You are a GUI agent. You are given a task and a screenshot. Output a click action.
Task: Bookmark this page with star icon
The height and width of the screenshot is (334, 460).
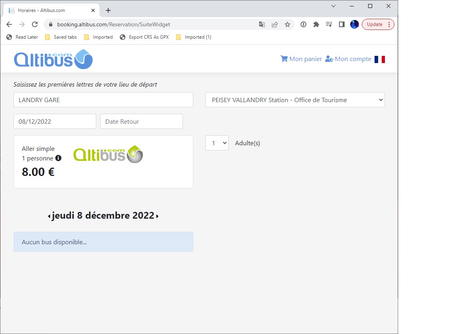[x=287, y=24]
